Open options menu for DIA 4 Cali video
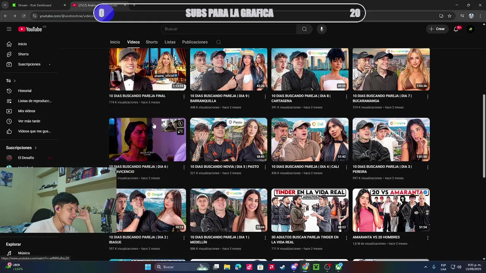This screenshot has height=273, width=486. point(346,167)
